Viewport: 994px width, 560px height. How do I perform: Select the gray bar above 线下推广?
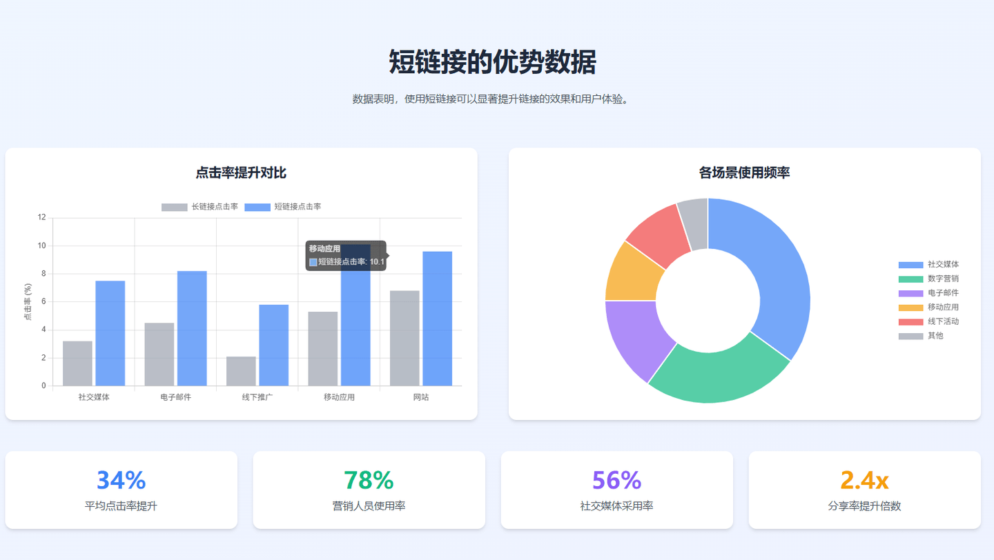click(x=241, y=371)
